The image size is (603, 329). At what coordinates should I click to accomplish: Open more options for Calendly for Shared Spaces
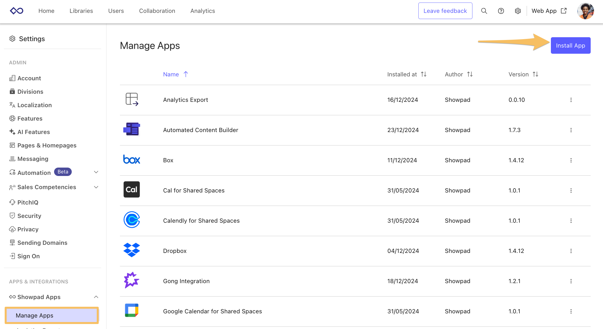click(x=571, y=221)
